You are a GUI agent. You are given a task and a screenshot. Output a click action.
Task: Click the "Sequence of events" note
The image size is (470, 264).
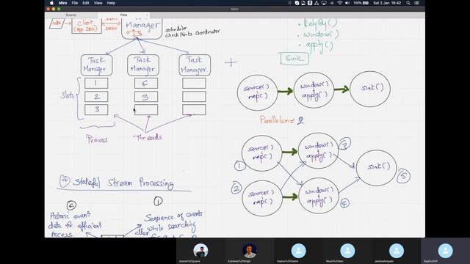click(173, 216)
